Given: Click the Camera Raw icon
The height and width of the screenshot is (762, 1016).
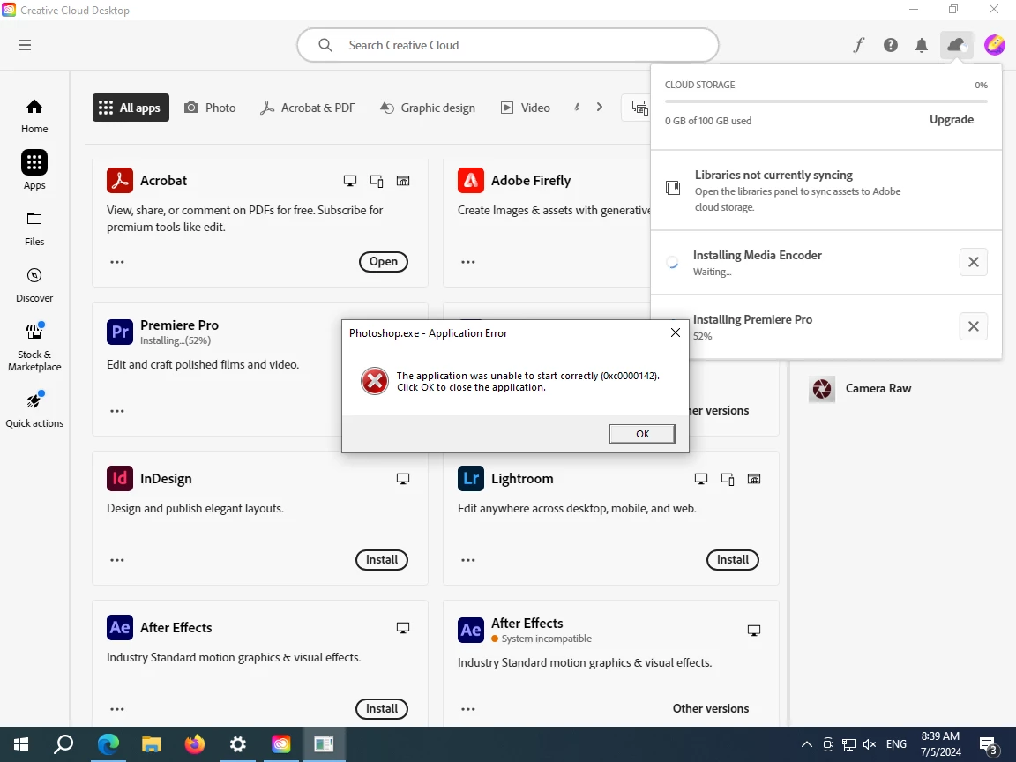Looking at the screenshot, I should (x=822, y=389).
